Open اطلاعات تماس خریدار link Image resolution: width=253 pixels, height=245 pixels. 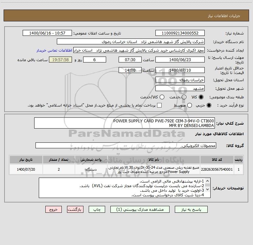click(x=54, y=50)
